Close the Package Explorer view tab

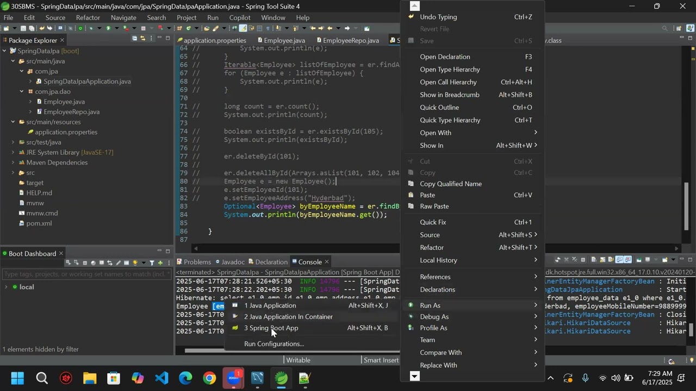(62, 40)
